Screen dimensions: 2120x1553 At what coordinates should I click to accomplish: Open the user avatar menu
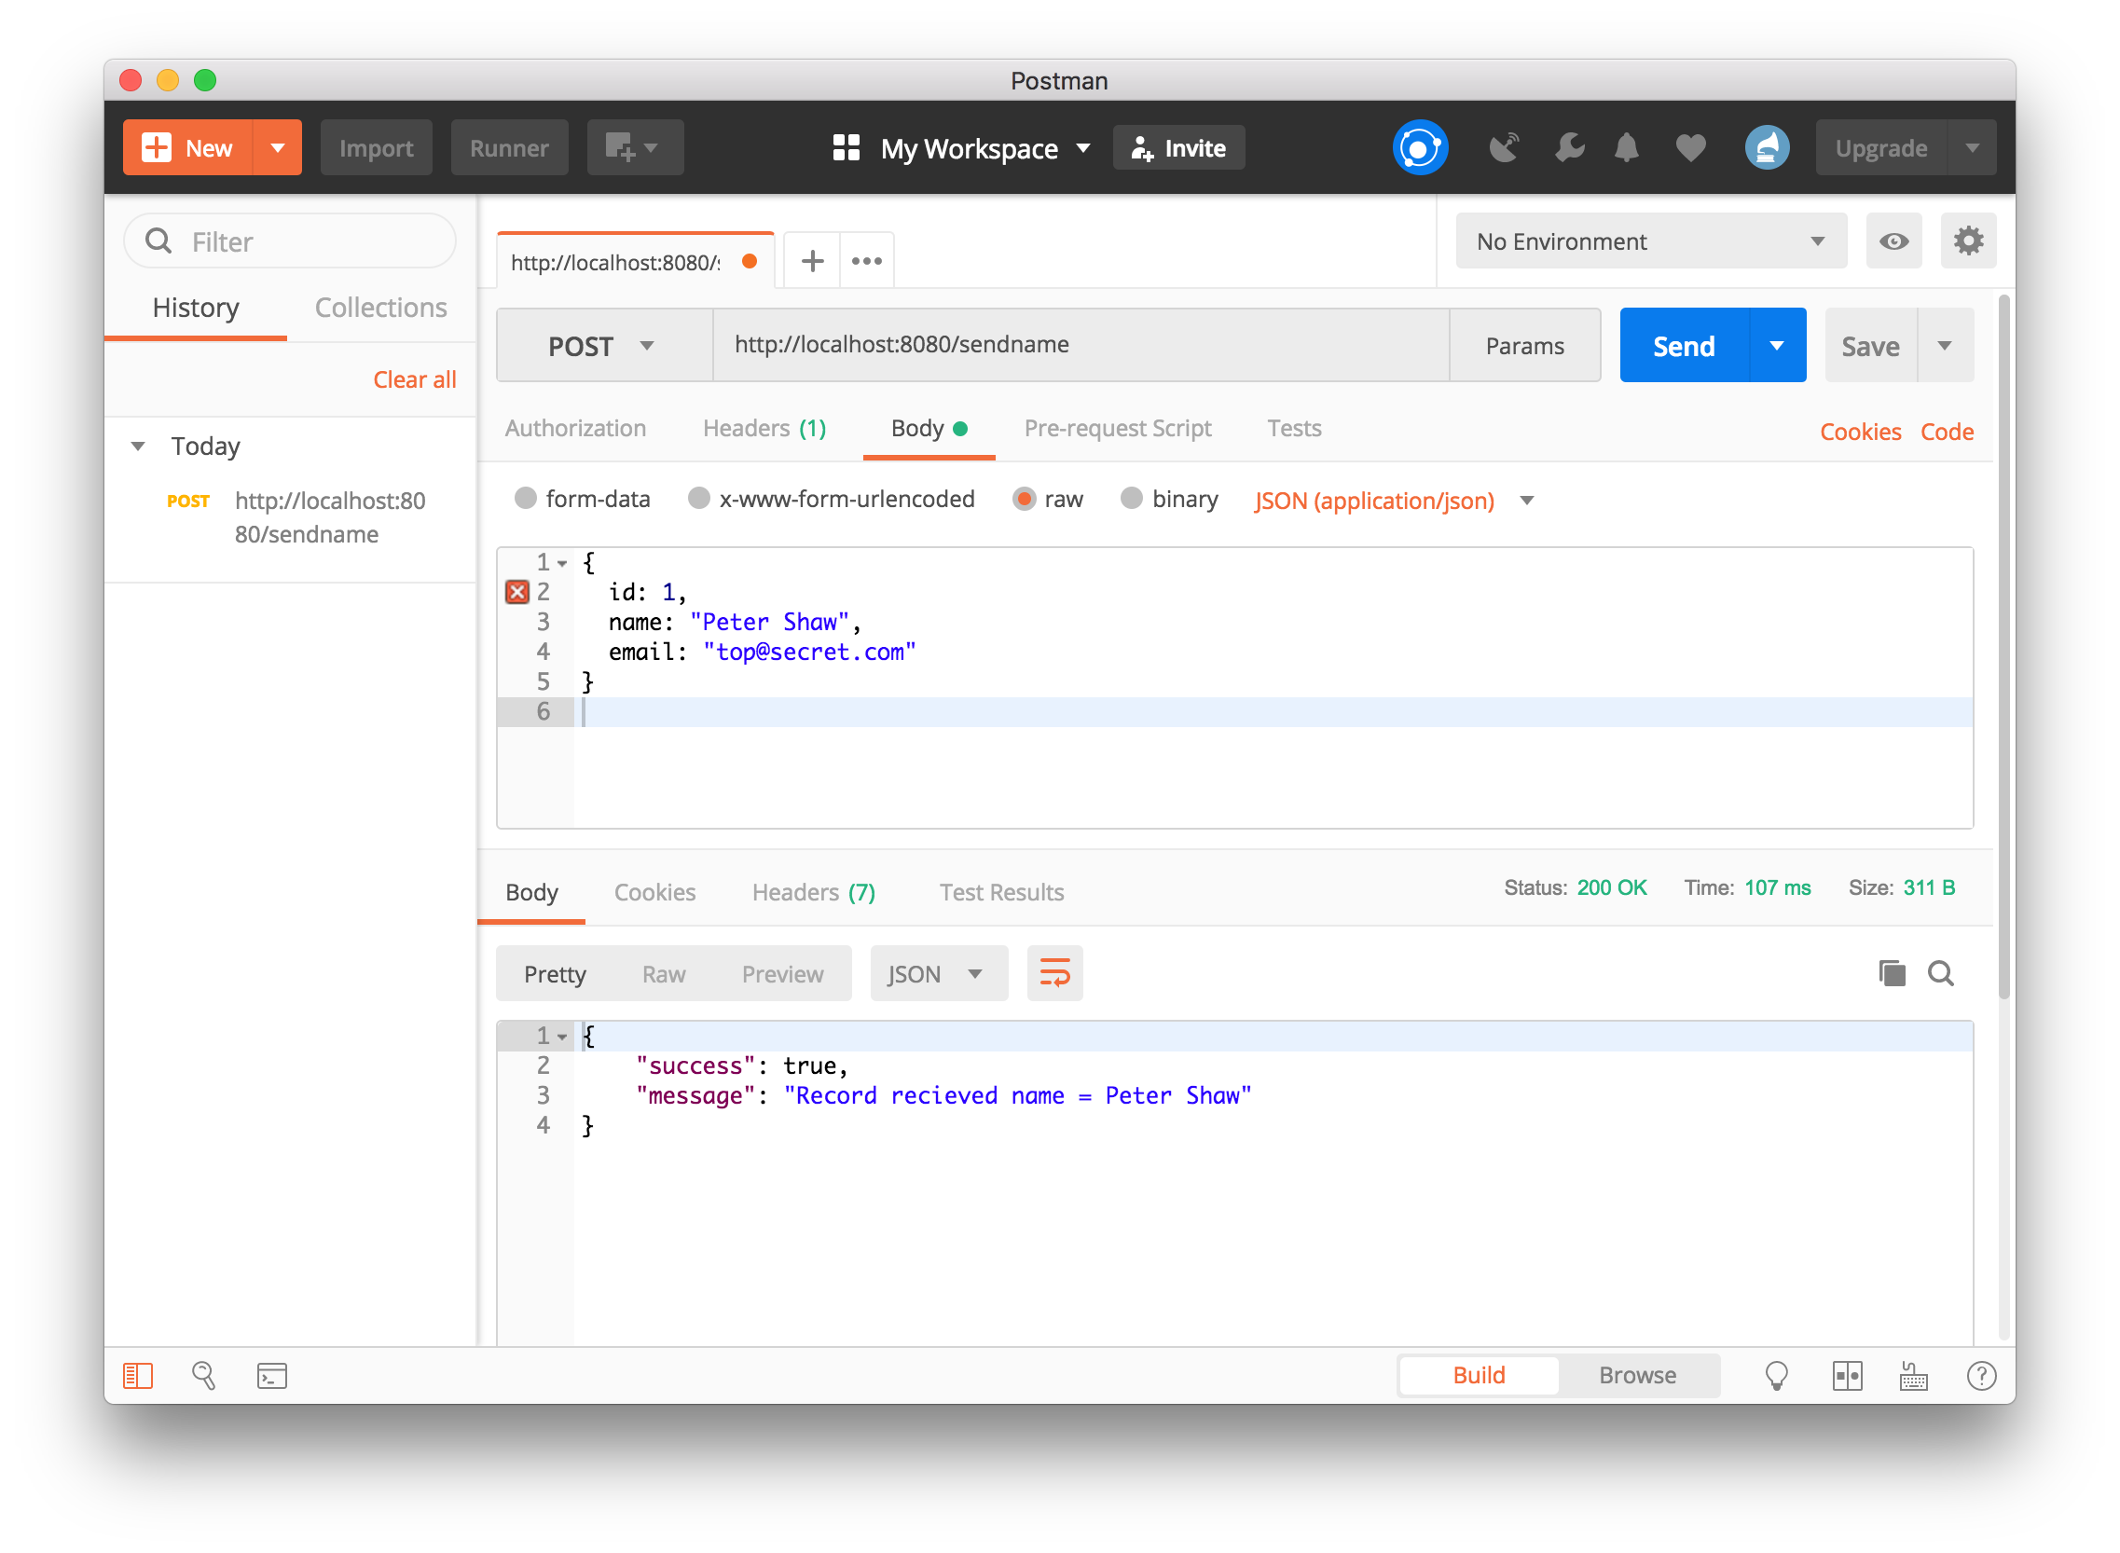pyautogui.click(x=1766, y=147)
